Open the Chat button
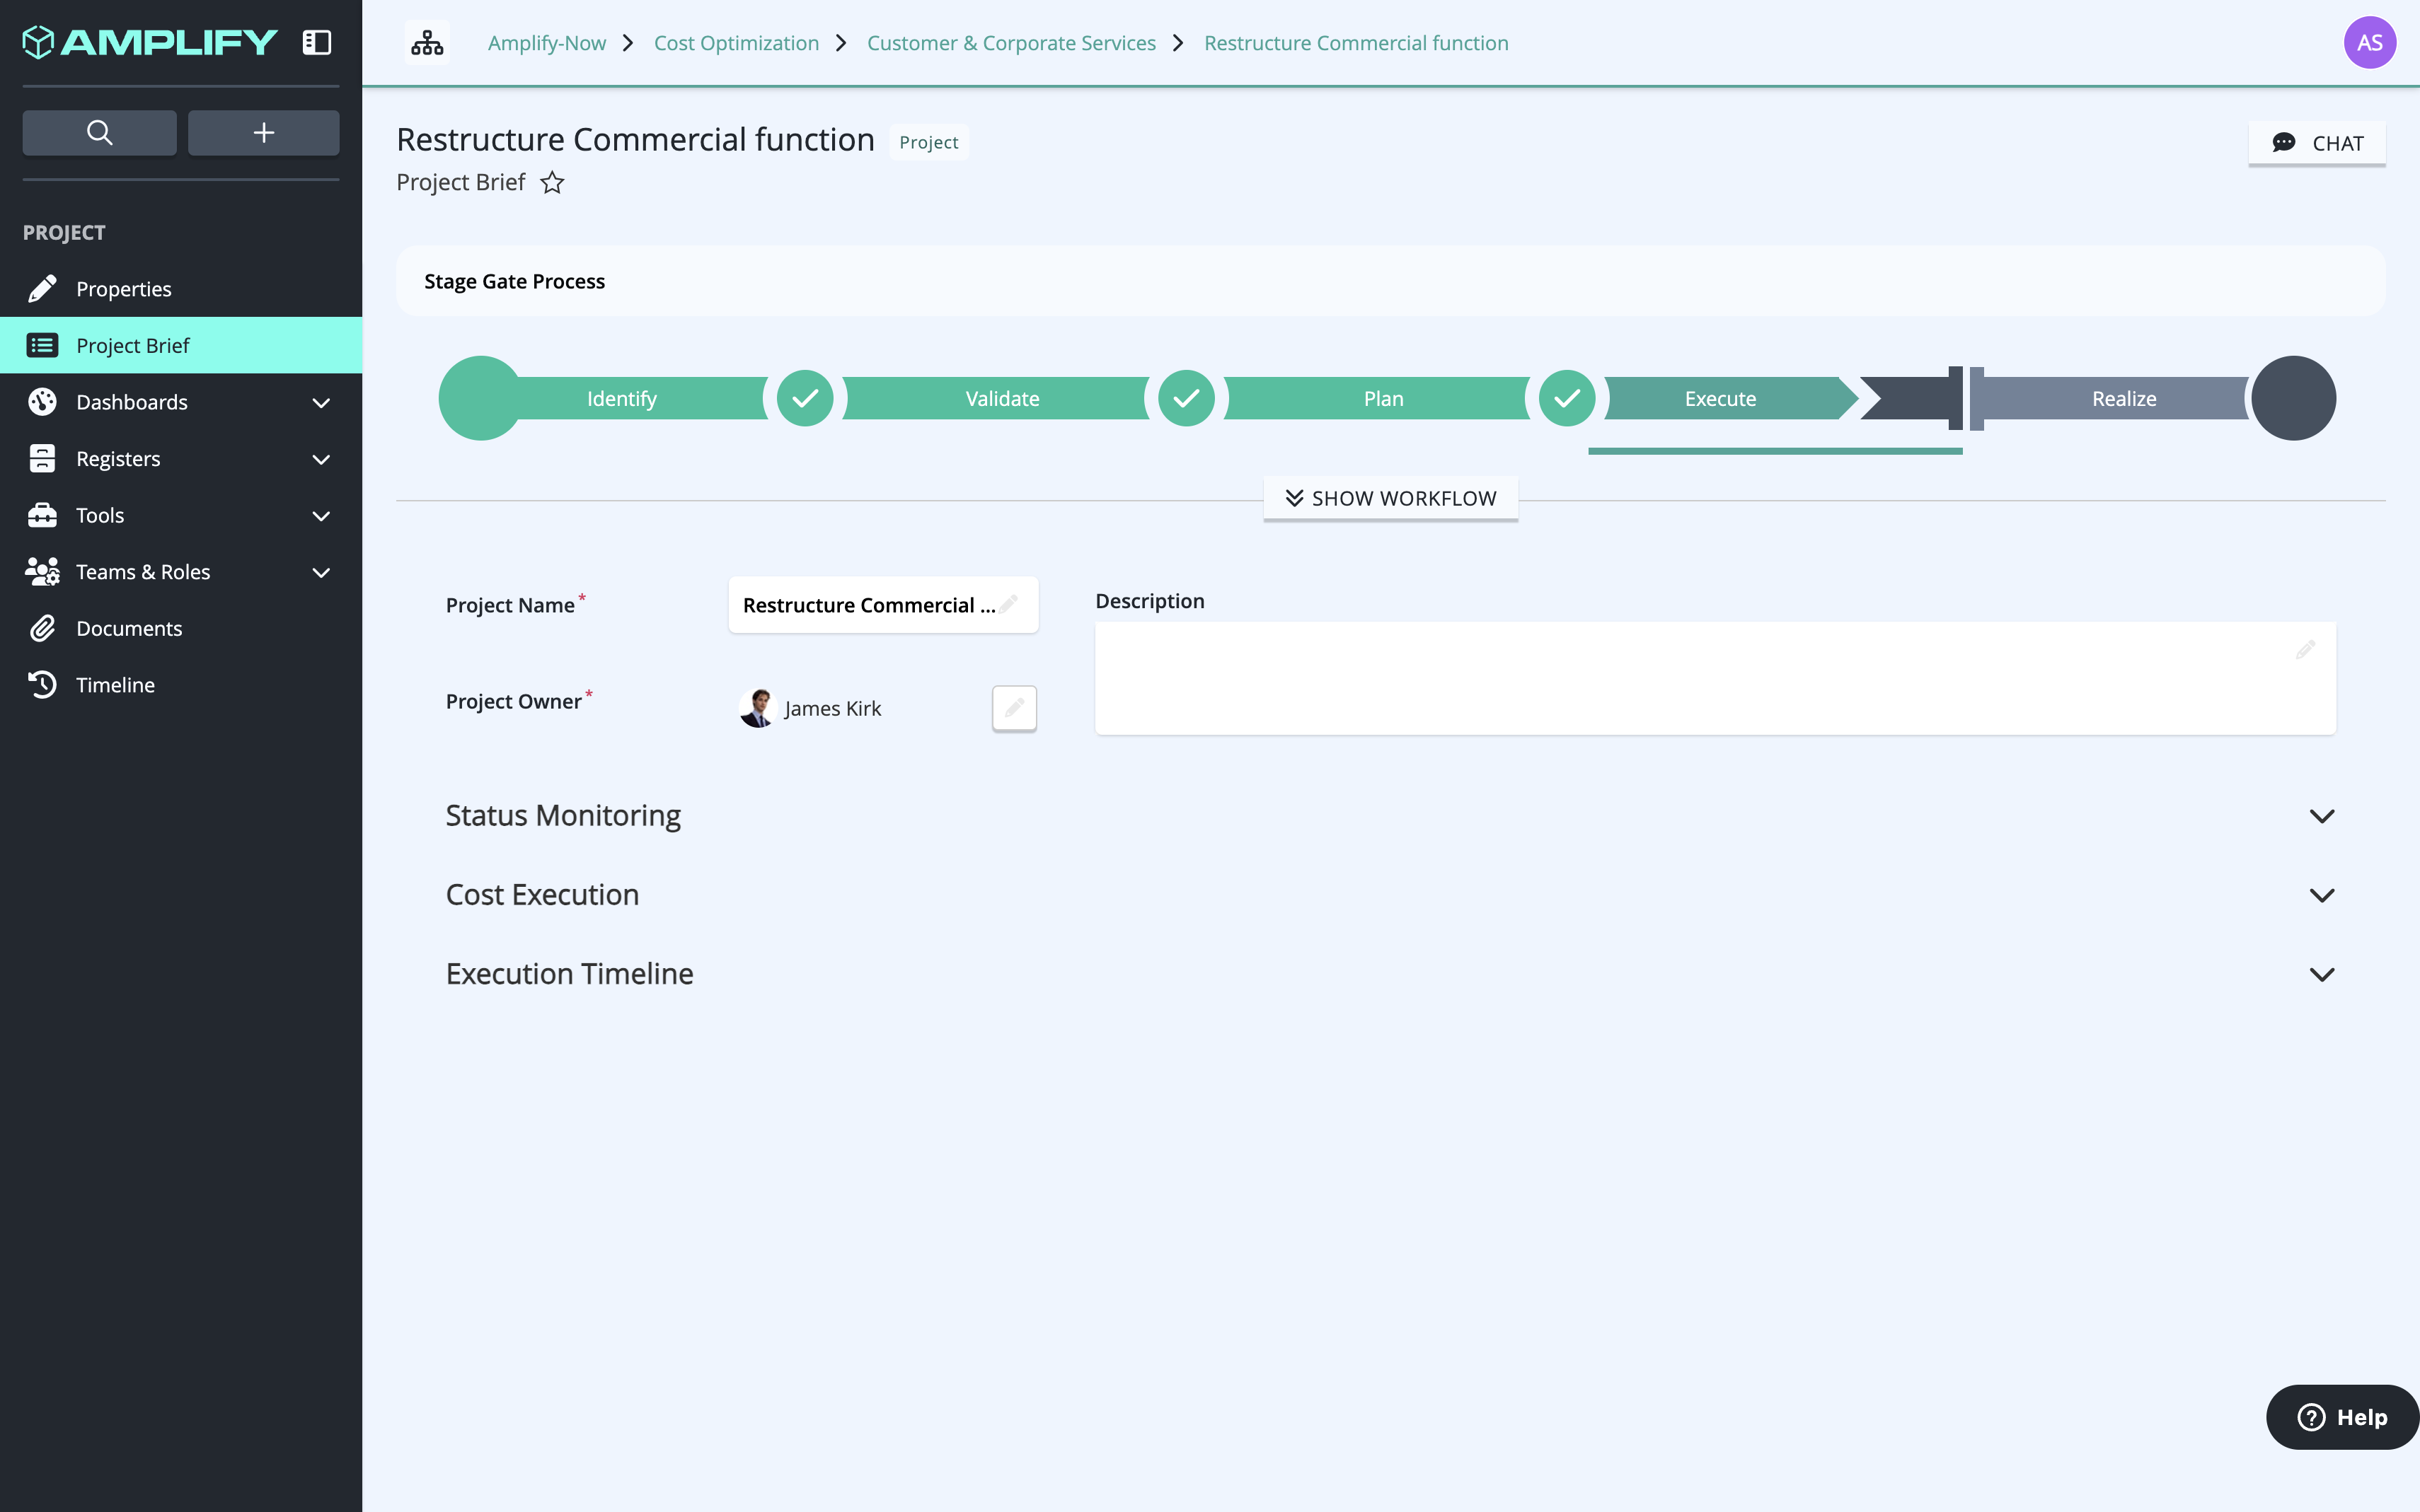Screen dimensions: 2420x1512 tap(2317, 143)
